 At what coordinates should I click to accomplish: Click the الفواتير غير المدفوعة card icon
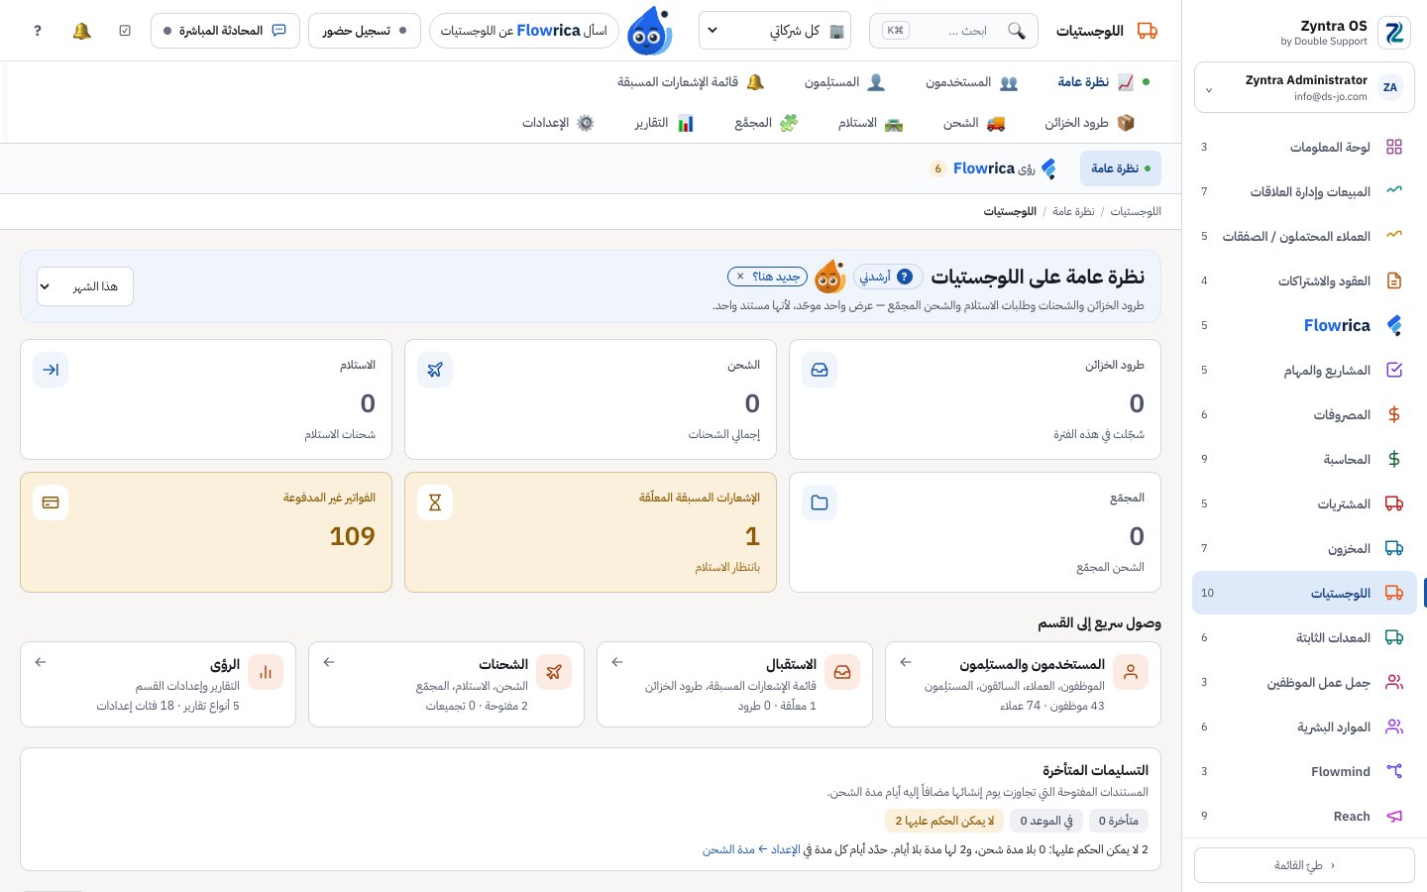(51, 502)
